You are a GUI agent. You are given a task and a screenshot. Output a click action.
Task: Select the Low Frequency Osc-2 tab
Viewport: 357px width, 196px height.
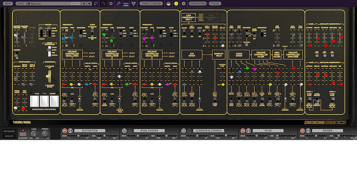pos(211,17)
